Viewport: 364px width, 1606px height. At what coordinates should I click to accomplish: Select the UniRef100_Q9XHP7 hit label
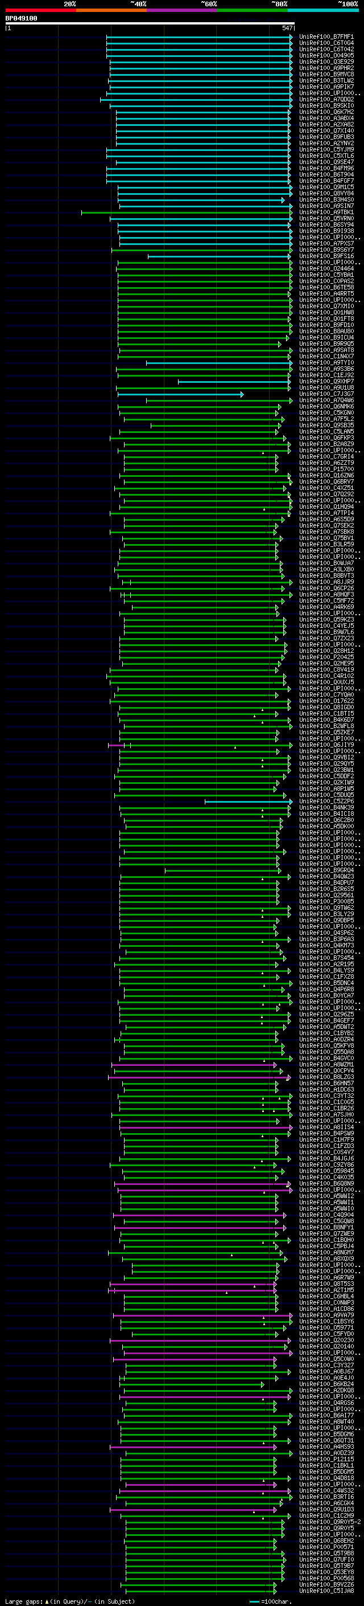pos(326,382)
